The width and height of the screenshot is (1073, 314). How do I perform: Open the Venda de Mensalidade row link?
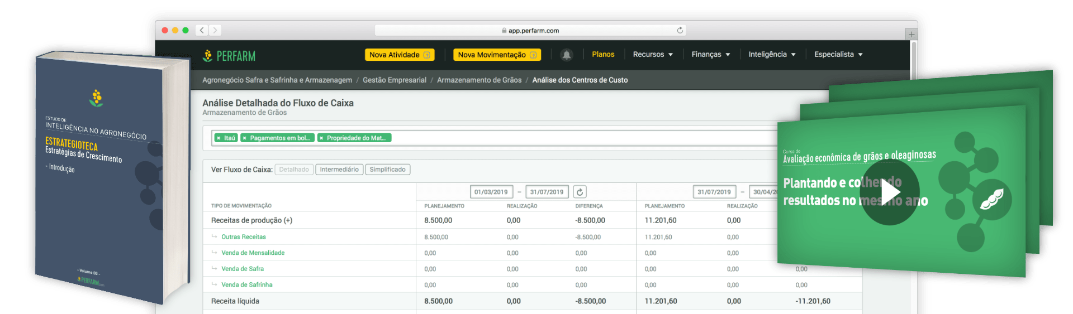coord(253,253)
